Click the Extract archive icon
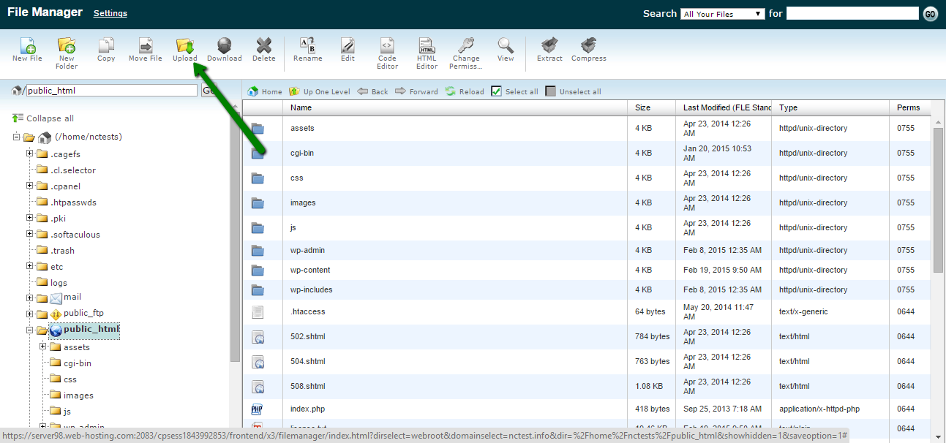This screenshot has height=443, width=946. pos(549,50)
